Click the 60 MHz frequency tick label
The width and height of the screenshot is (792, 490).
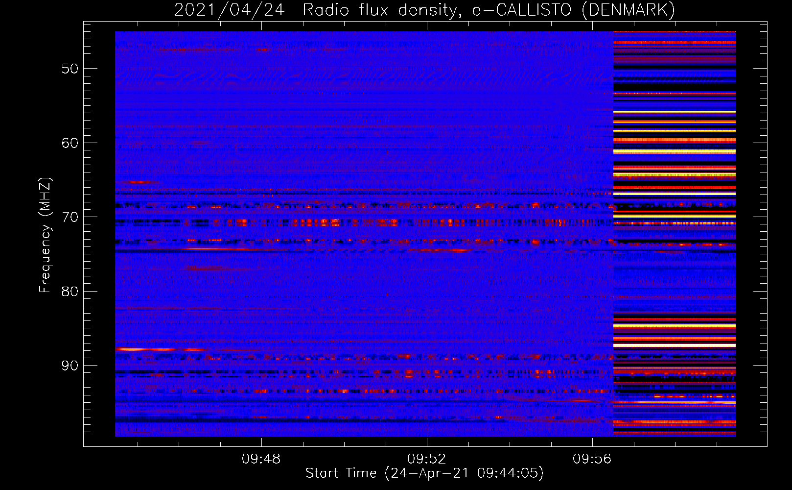pyautogui.click(x=70, y=143)
